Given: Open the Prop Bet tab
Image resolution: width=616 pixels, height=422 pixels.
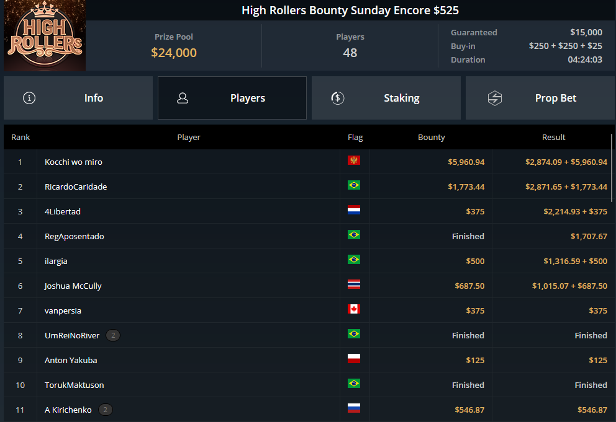Looking at the screenshot, I should tap(540, 98).
